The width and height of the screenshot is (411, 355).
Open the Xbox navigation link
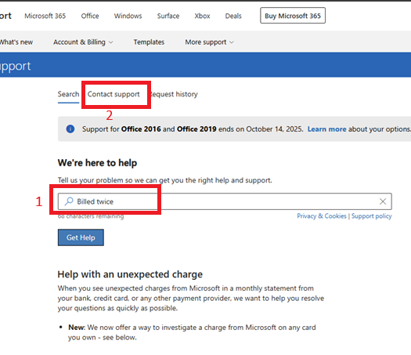click(202, 16)
